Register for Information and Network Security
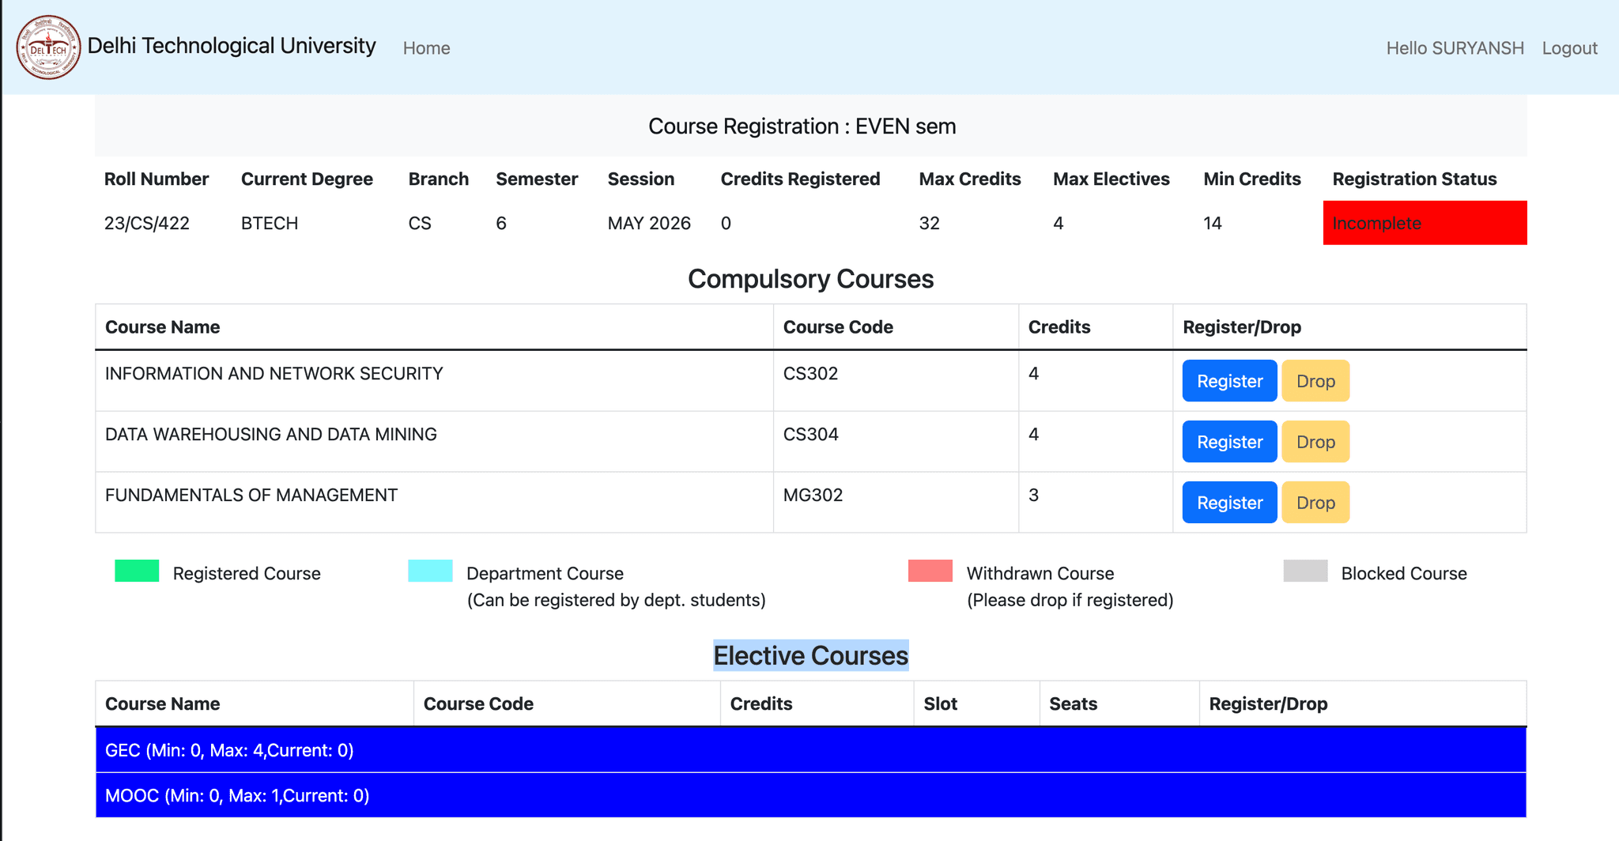The height and width of the screenshot is (841, 1619). [x=1228, y=381]
